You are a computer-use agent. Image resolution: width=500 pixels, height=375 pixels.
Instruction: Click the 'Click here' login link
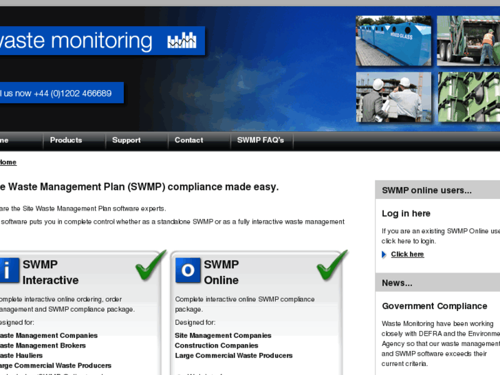[x=407, y=255]
